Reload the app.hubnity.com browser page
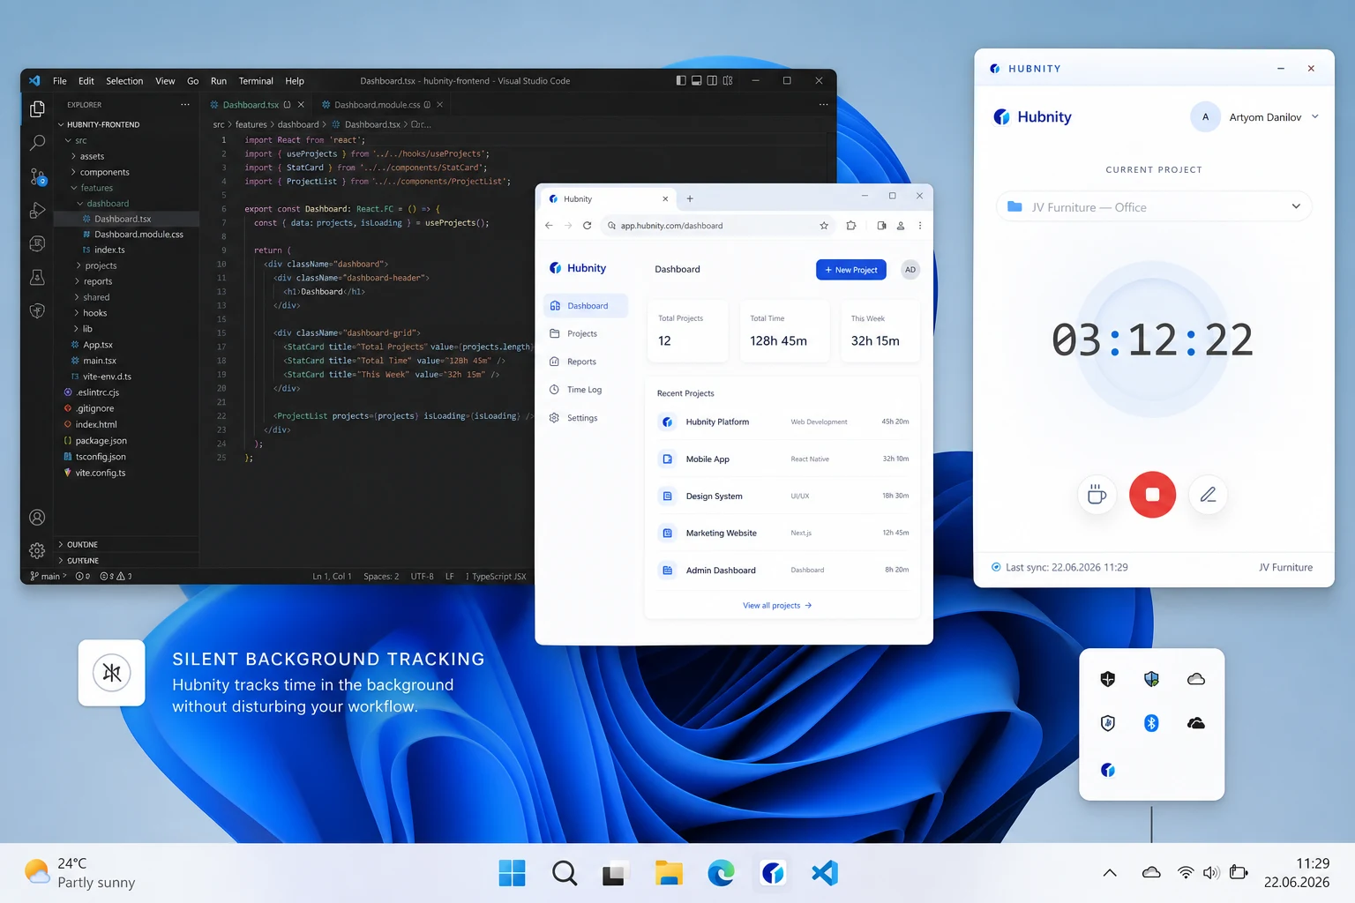The image size is (1355, 903). point(587,226)
